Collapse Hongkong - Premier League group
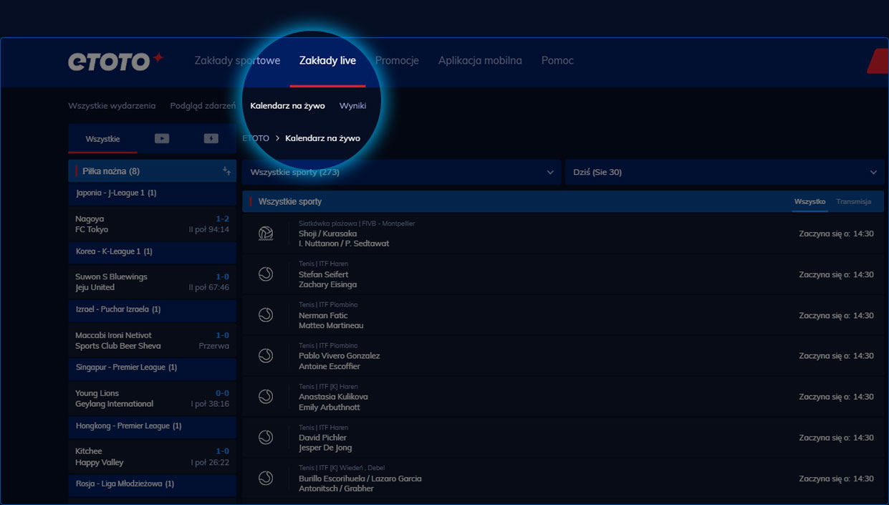 coord(152,425)
